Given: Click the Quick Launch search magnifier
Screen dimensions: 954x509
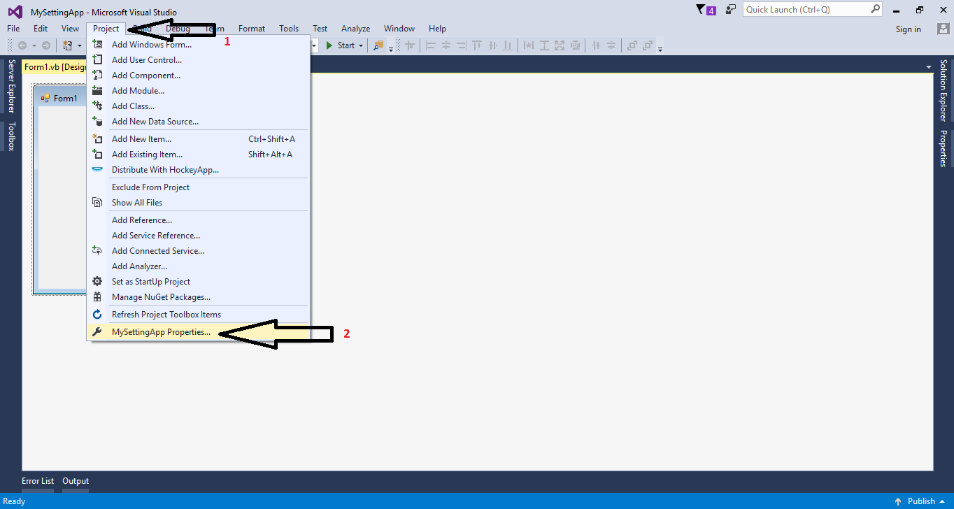Looking at the screenshot, I should 875,9.
